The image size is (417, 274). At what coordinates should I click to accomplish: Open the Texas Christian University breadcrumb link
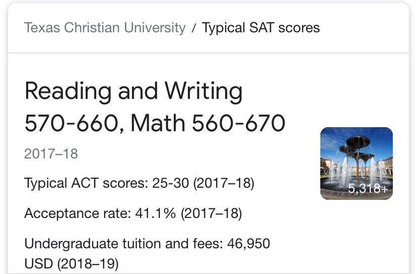[x=105, y=27]
